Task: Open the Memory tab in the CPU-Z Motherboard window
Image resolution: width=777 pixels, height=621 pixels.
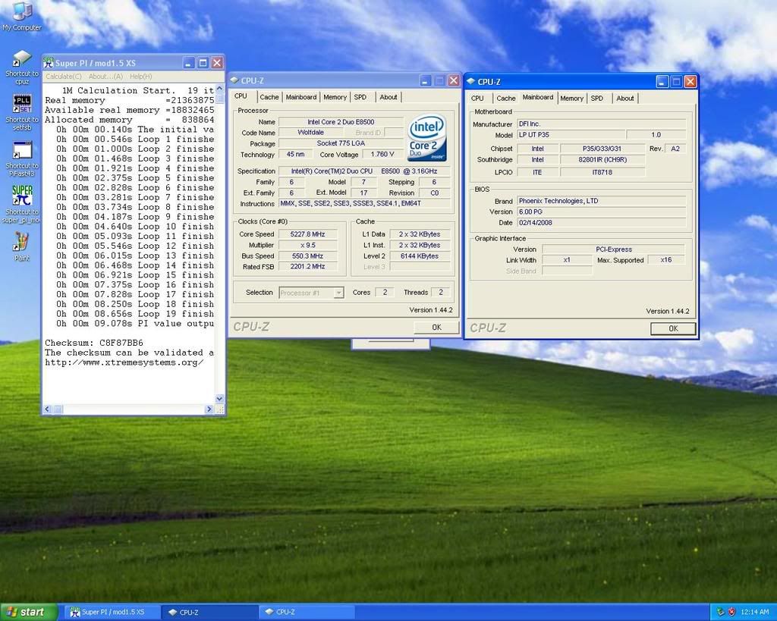Action: click(x=571, y=98)
